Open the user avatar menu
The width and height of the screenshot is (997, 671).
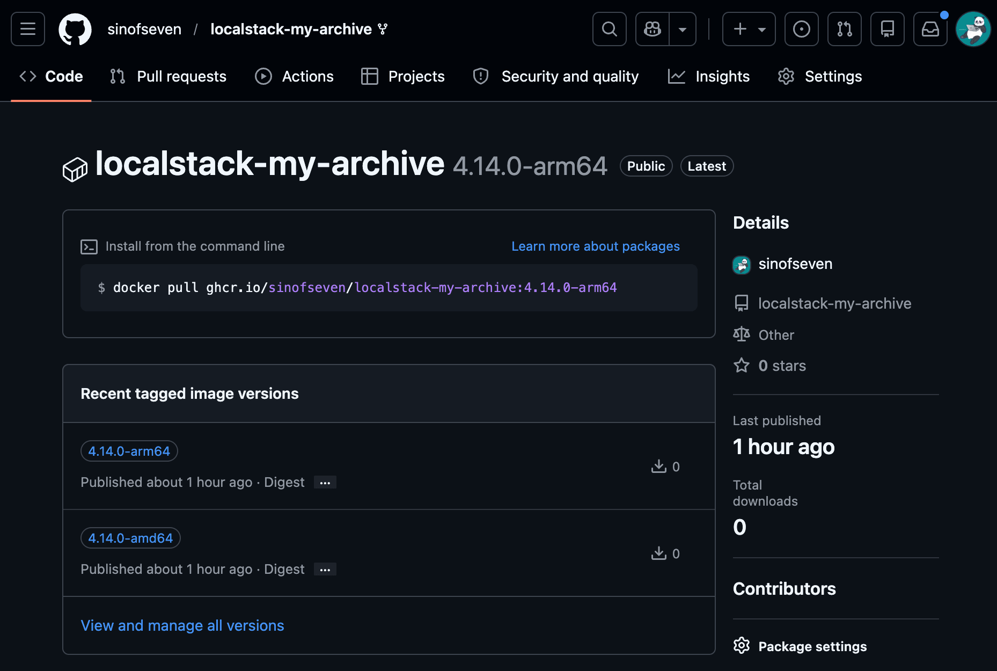tap(973, 29)
